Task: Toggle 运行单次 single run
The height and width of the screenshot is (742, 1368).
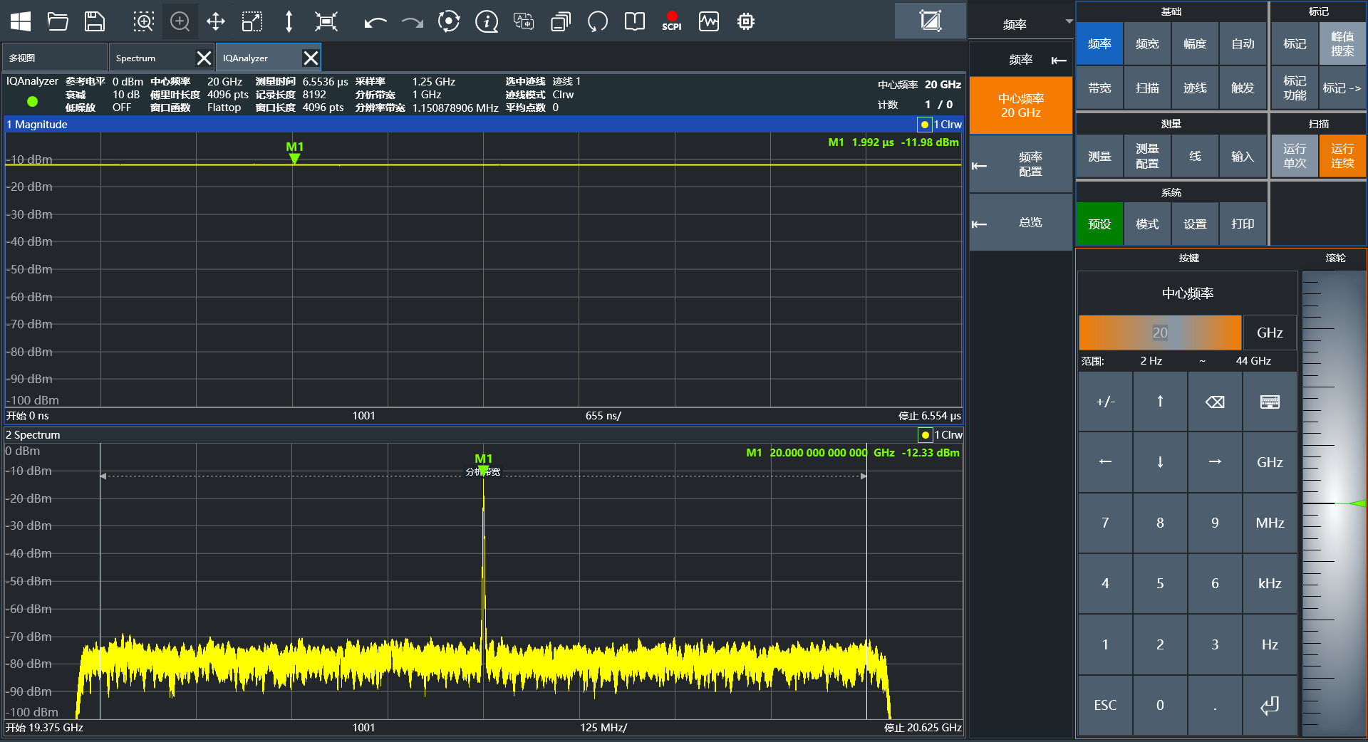Action: point(1295,156)
